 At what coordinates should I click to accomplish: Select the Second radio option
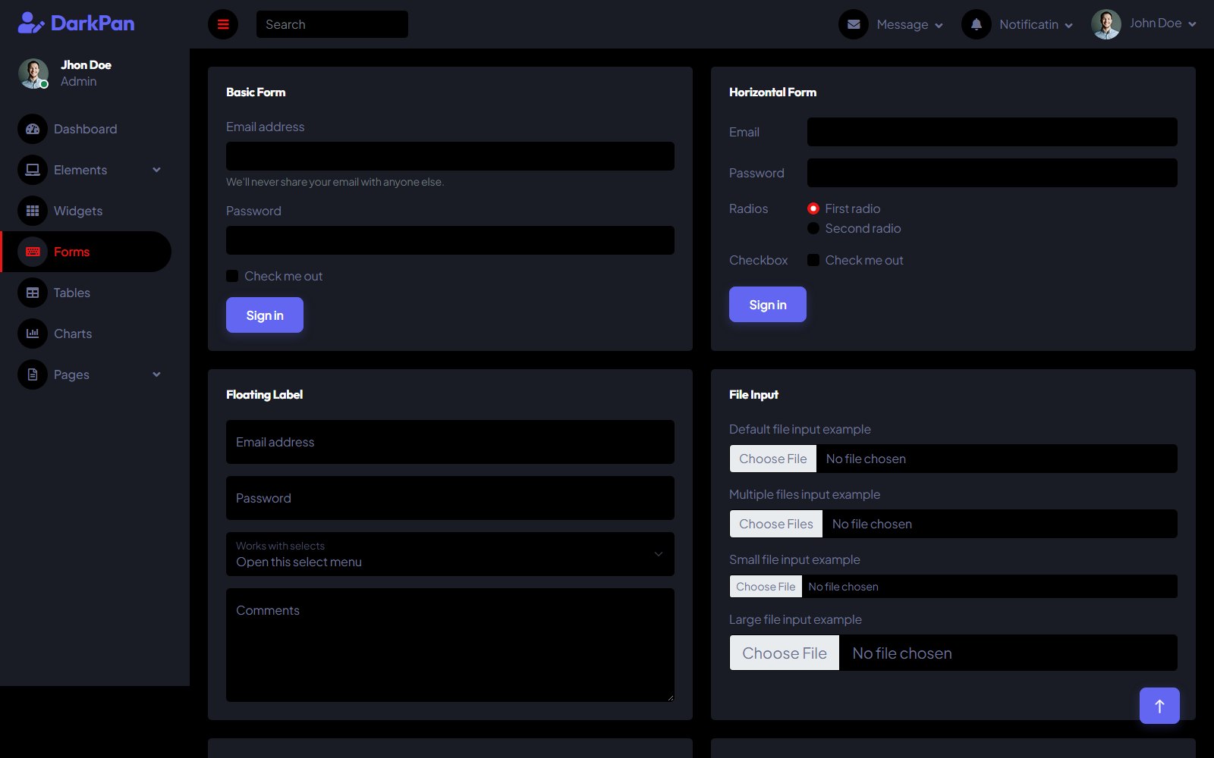813,228
